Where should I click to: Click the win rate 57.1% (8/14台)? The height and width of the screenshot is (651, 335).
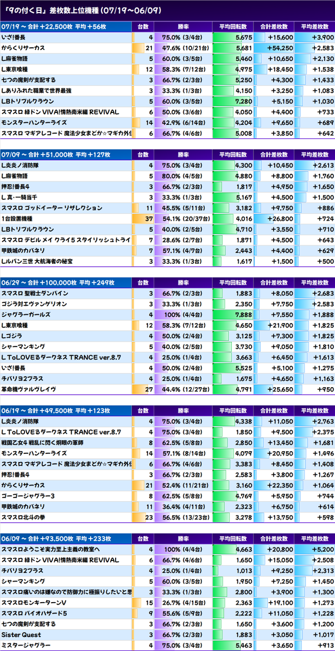click(x=185, y=453)
